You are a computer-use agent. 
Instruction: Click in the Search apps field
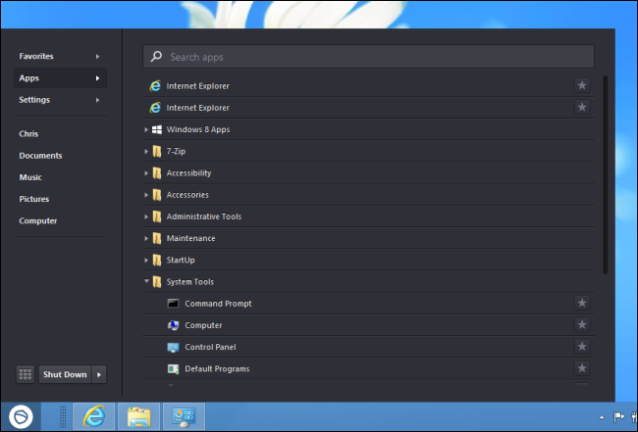coord(368,57)
